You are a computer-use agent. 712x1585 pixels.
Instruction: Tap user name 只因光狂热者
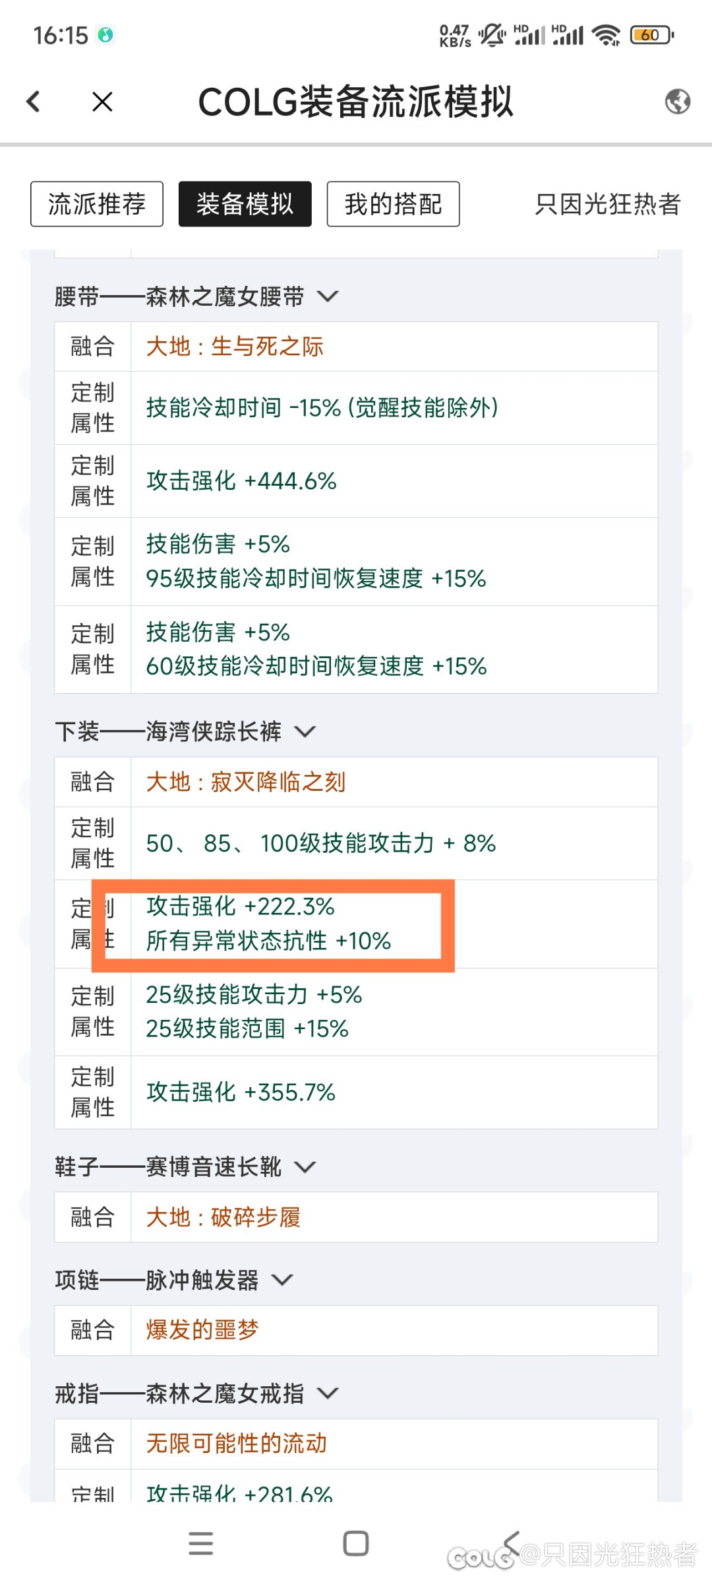click(608, 204)
